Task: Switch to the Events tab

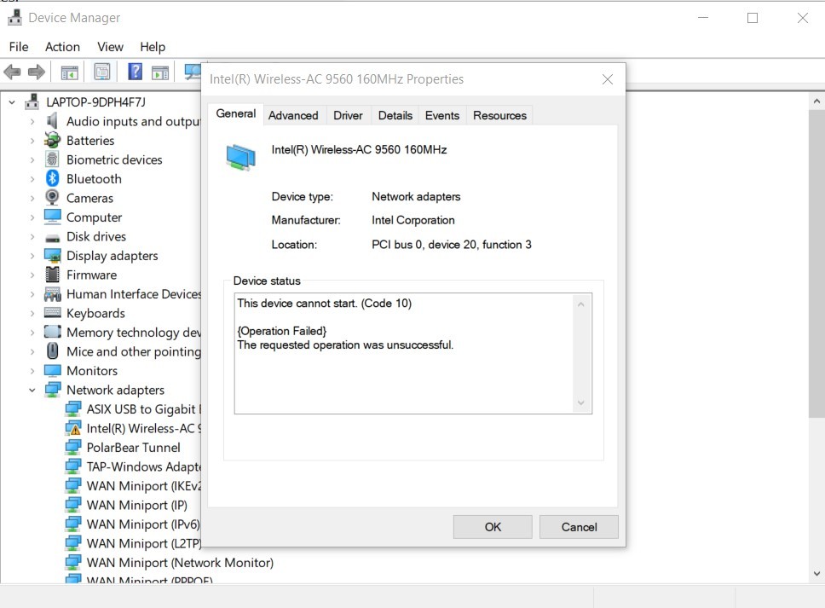Action: (x=442, y=115)
